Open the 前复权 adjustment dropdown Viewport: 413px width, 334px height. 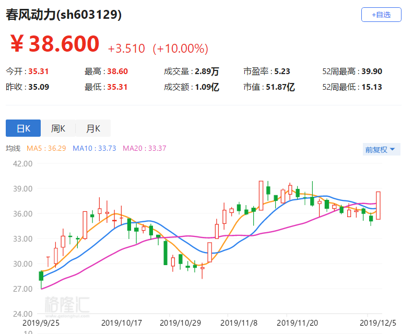click(x=381, y=149)
